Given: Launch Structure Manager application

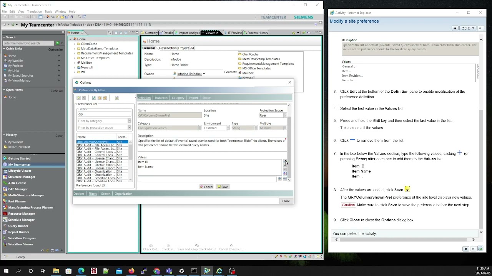Looking at the screenshot, I should coord(22,177).
